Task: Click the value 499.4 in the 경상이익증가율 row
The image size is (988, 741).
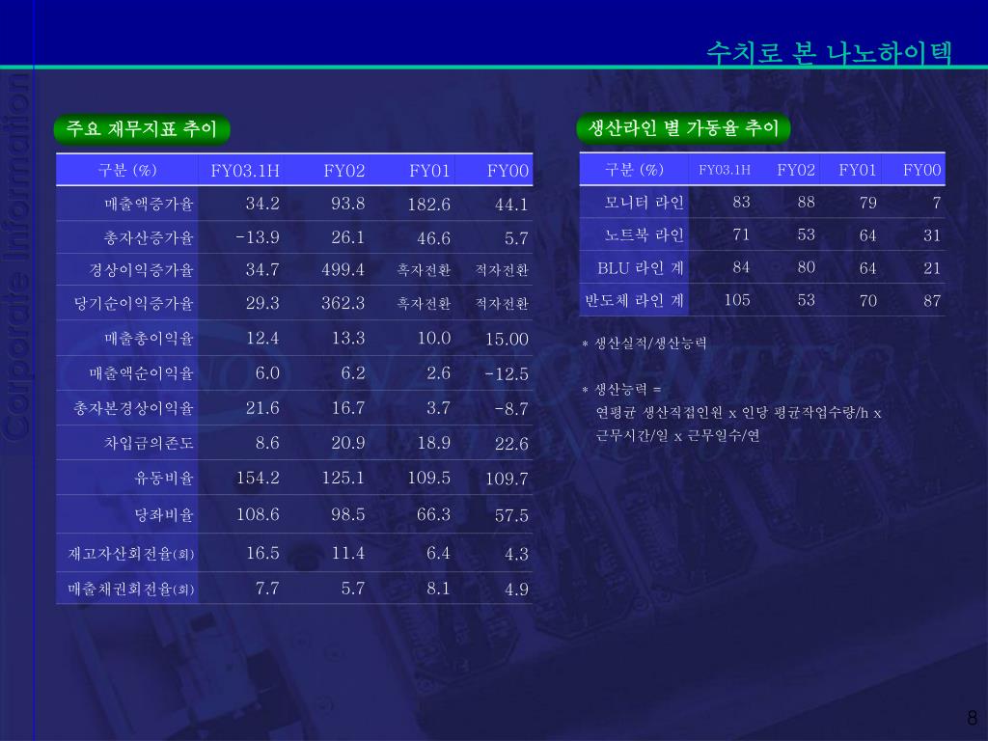Action: coord(343,270)
